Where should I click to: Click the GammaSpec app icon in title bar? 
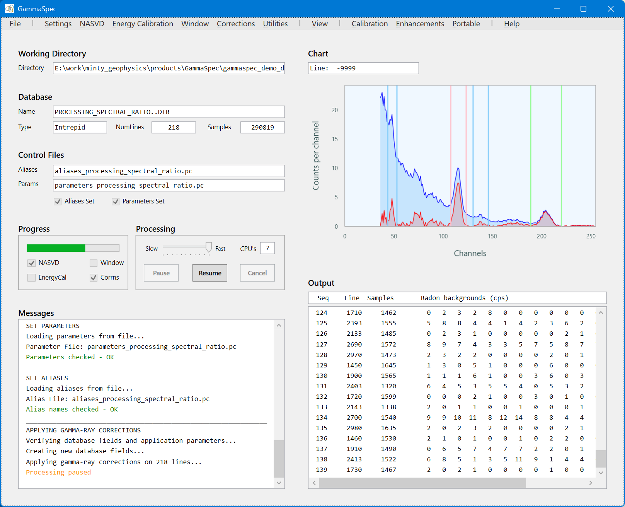click(9, 9)
